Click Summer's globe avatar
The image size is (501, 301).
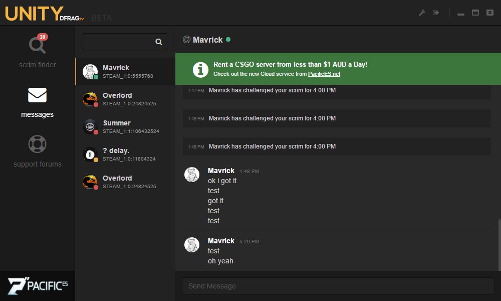coord(90,126)
